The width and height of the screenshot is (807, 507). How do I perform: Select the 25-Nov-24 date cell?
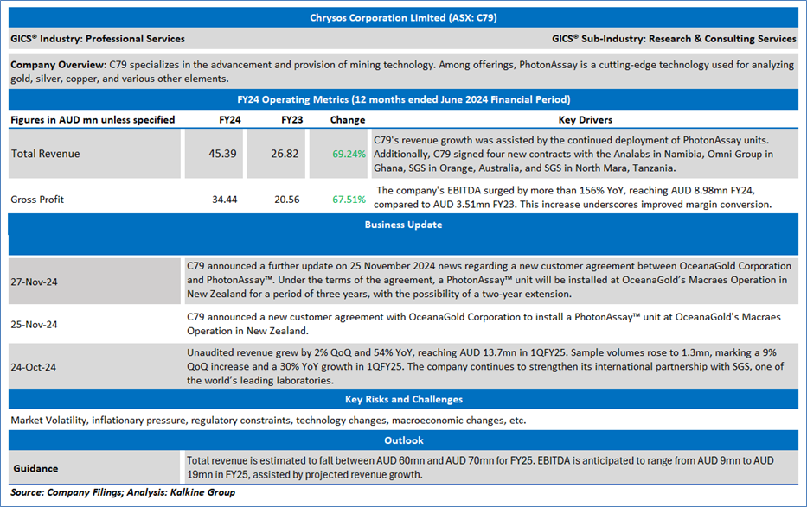34,325
